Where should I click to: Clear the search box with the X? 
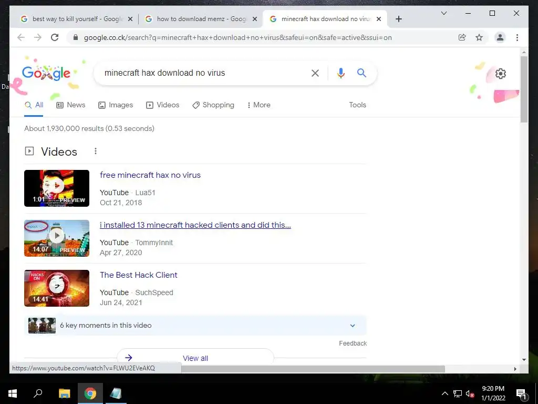click(315, 73)
